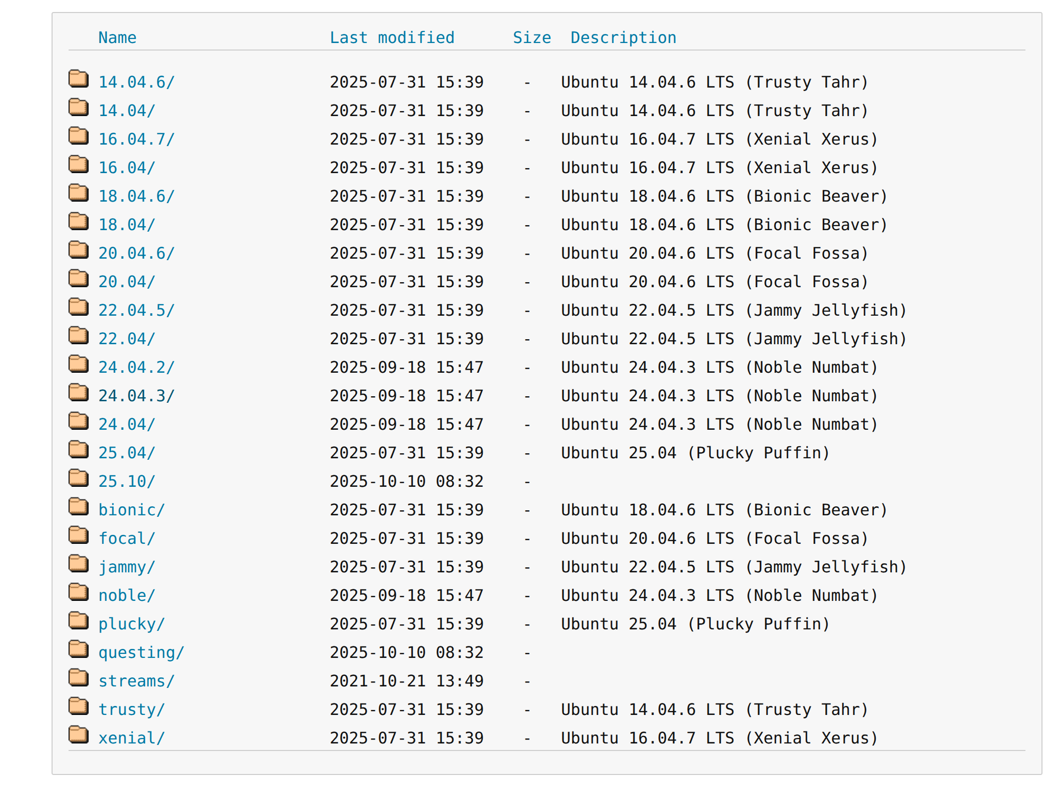The height and width of the screenshot is (792, 1063).
Task: Open the jammy/ release folder link
Action: (x=127, y=567)
